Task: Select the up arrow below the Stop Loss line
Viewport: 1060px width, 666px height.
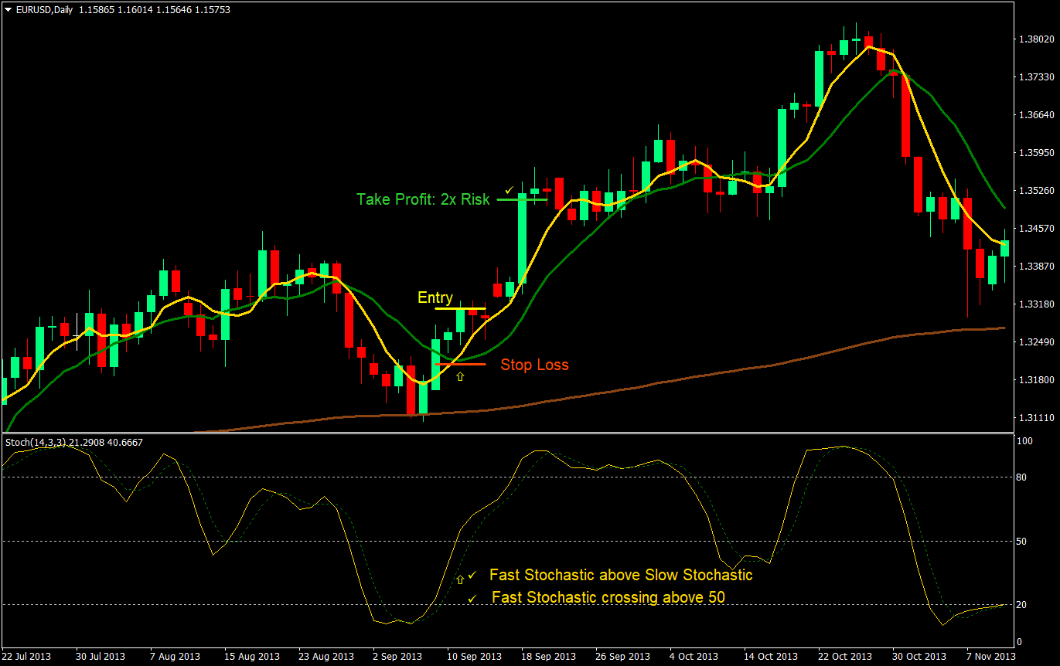Action: click(461, 376)
